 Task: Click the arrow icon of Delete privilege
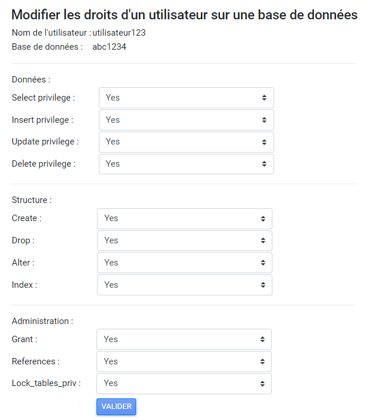pyautogui.click(x=264, y=164)
